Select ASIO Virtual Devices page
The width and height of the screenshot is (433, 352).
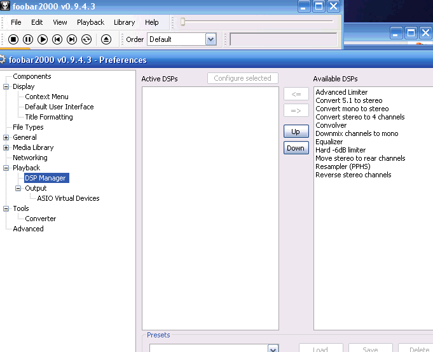tap(68, 198)
